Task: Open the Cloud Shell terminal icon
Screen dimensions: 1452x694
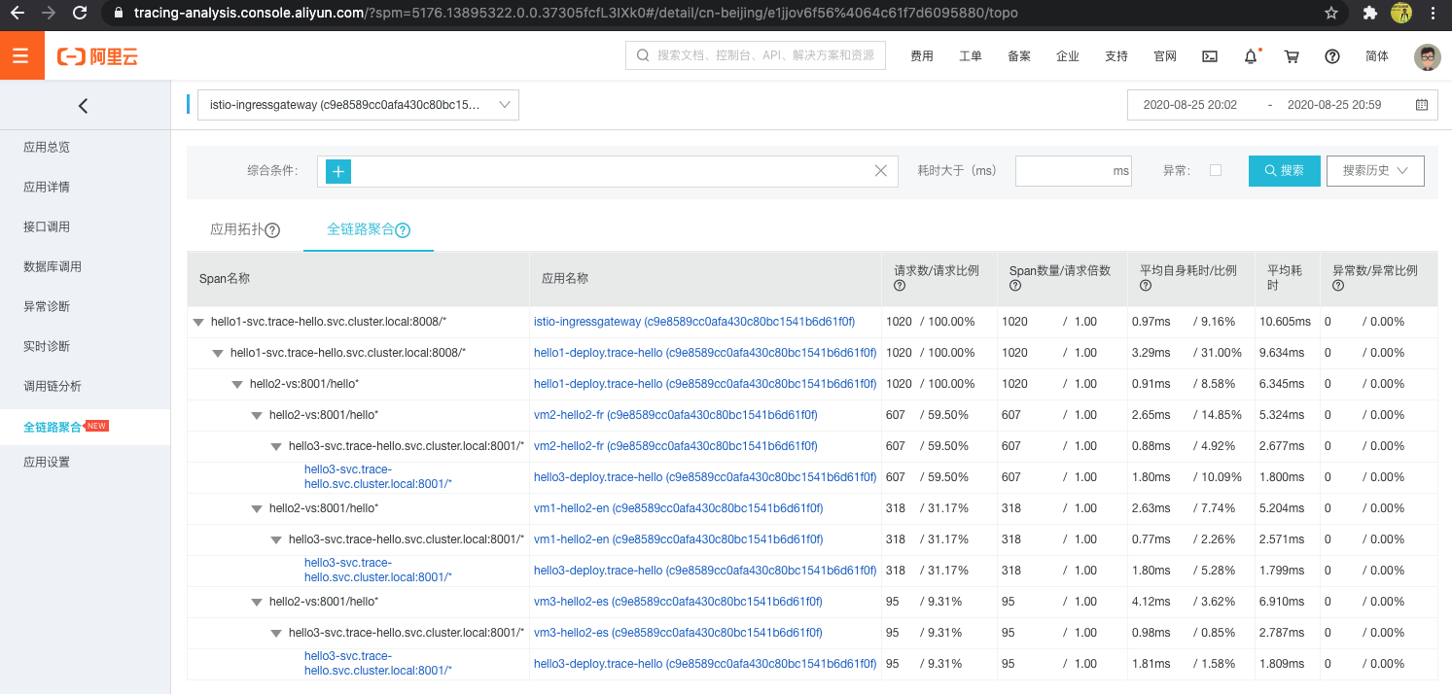Action: (1210, 56)
